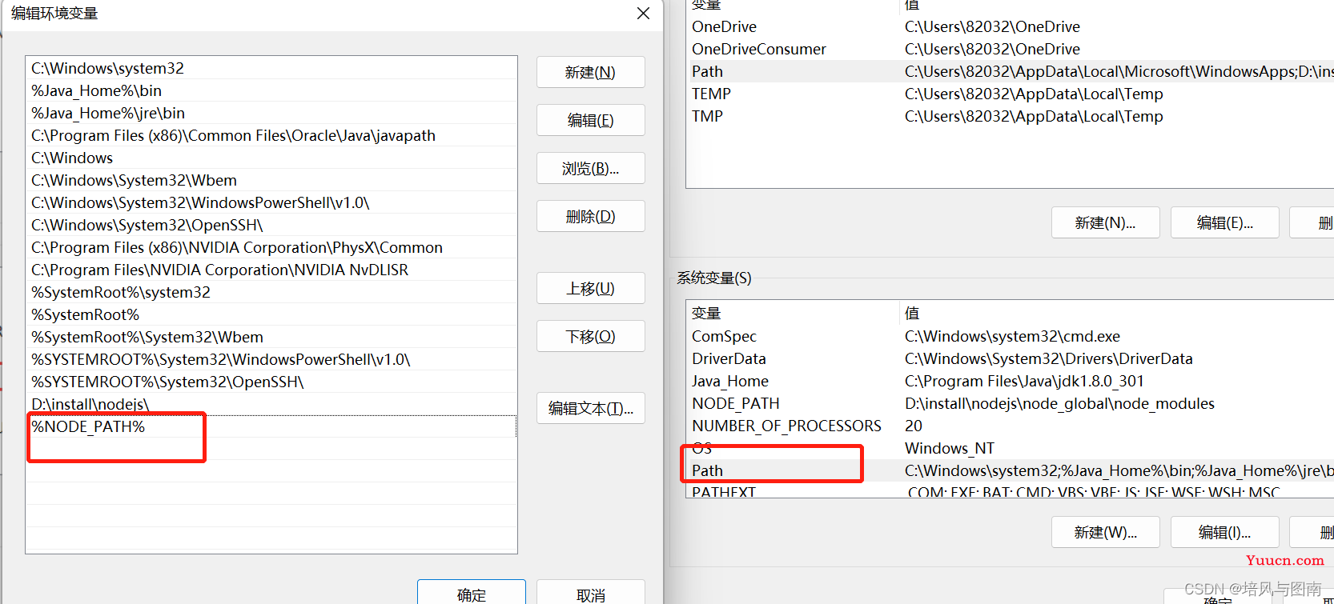Image resolution: width=1334 pixels, height=604 pixels.
Task: Select C:\Windows\System32\WindowsPowerShell\v1.0\ entry
Action: pos(271,202)
